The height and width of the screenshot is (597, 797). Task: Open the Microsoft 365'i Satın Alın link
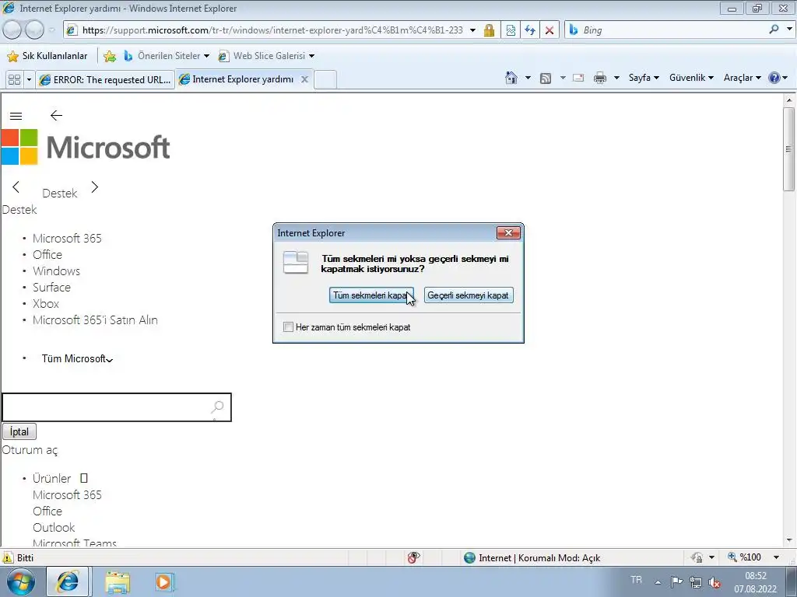[x=95, y=320]
